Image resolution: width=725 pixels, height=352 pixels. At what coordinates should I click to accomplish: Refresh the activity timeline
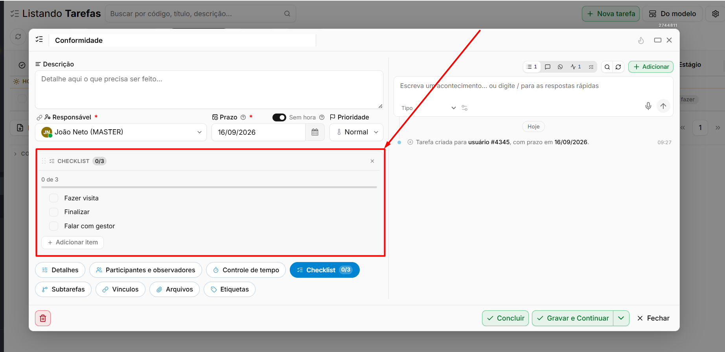coord(618,67)
